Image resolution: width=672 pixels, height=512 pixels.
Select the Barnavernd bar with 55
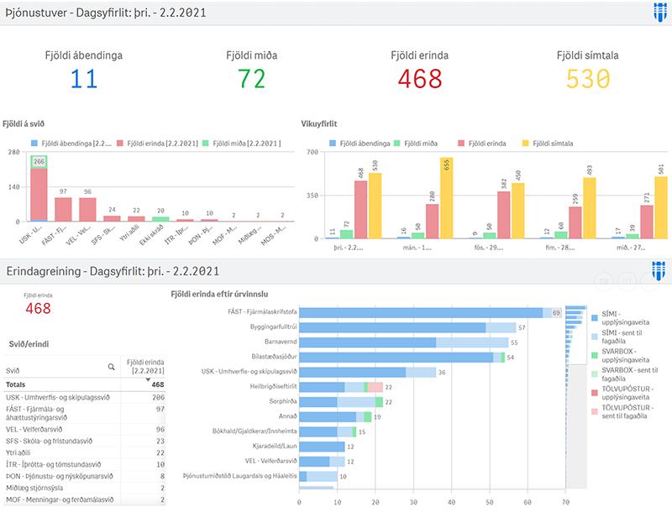click(x=404, y=342)
